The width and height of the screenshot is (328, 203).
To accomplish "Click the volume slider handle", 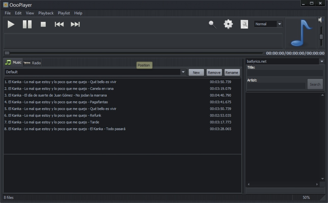I will [x=321, y=37].
